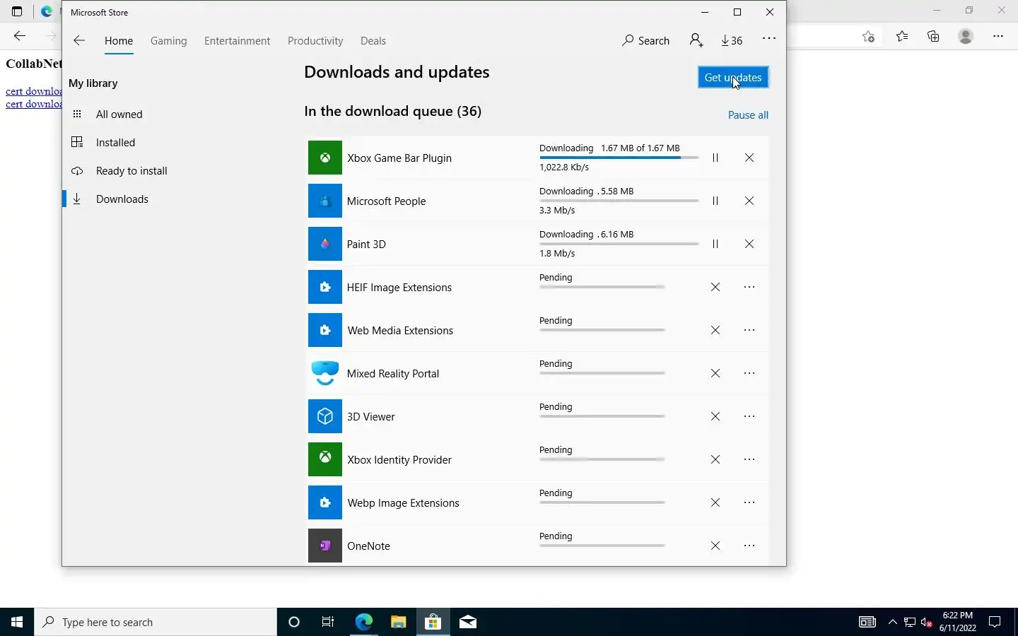Pause the Paint 3D download

click(x=715, y=245)
